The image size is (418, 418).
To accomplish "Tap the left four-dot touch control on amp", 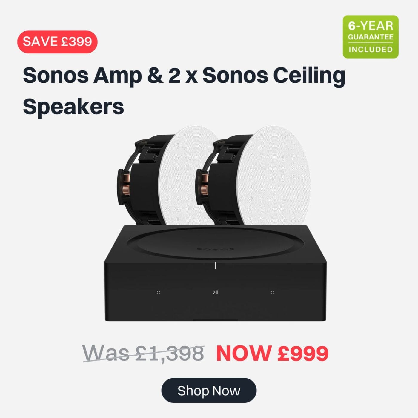I will (159, 292).
